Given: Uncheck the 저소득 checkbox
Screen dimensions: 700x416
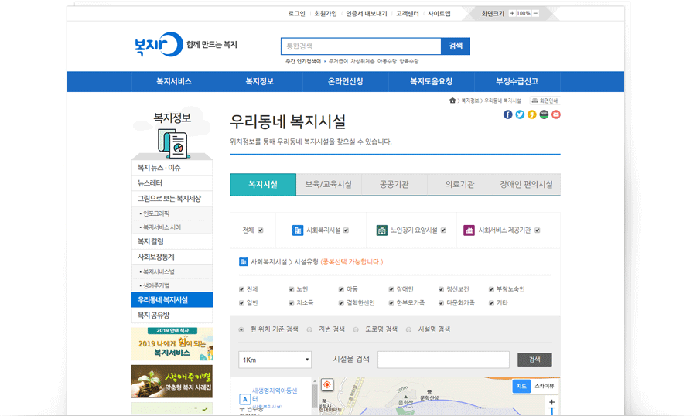Looking at the screenshot, I should pyautogui.click(x=291, y=303).
